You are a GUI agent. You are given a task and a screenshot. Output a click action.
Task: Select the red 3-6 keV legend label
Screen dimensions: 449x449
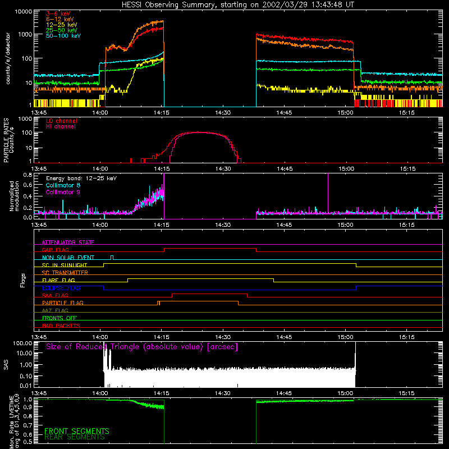[x=58, y=13]
